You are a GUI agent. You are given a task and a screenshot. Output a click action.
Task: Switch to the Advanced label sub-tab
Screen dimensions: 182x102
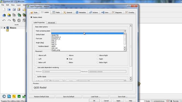pos(51,23)
